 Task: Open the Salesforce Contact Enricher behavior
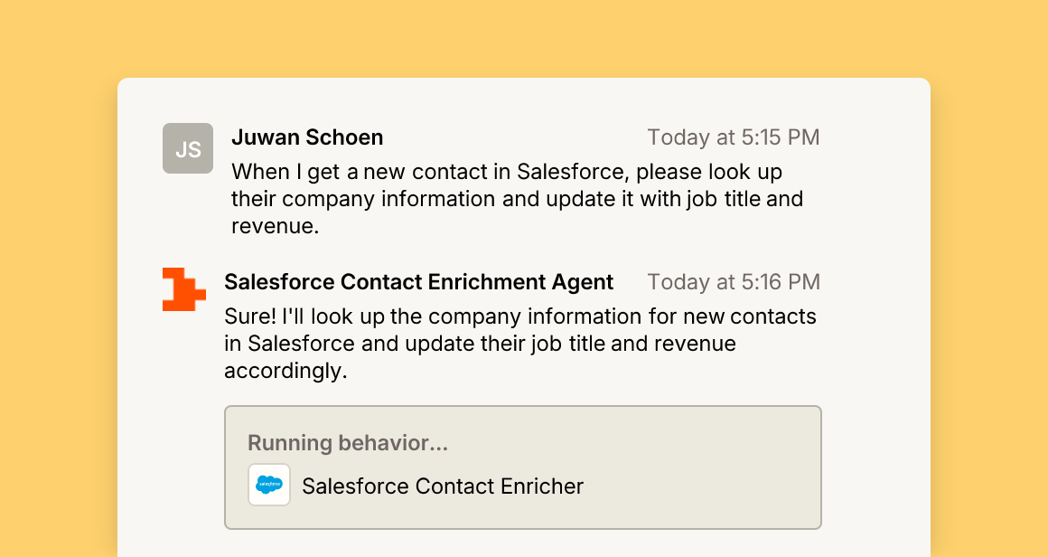click(443, 486)
